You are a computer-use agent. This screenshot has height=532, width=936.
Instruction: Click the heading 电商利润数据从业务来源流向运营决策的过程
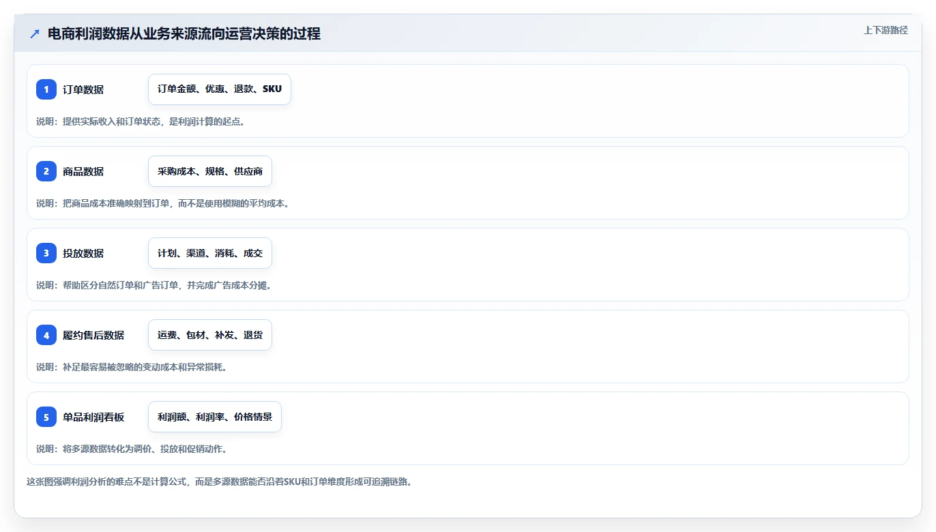(x=184, y=33)
